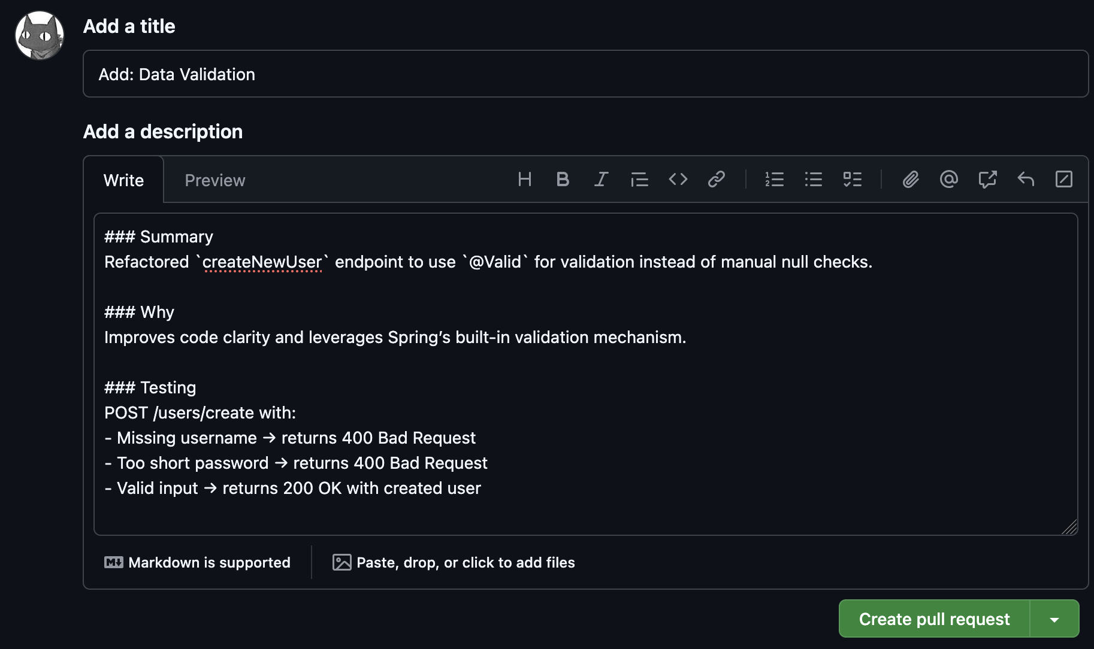Reference an issue or pull request
1094x649 pixels.
pos(987,180)
